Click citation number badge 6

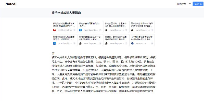pos(100,43)
